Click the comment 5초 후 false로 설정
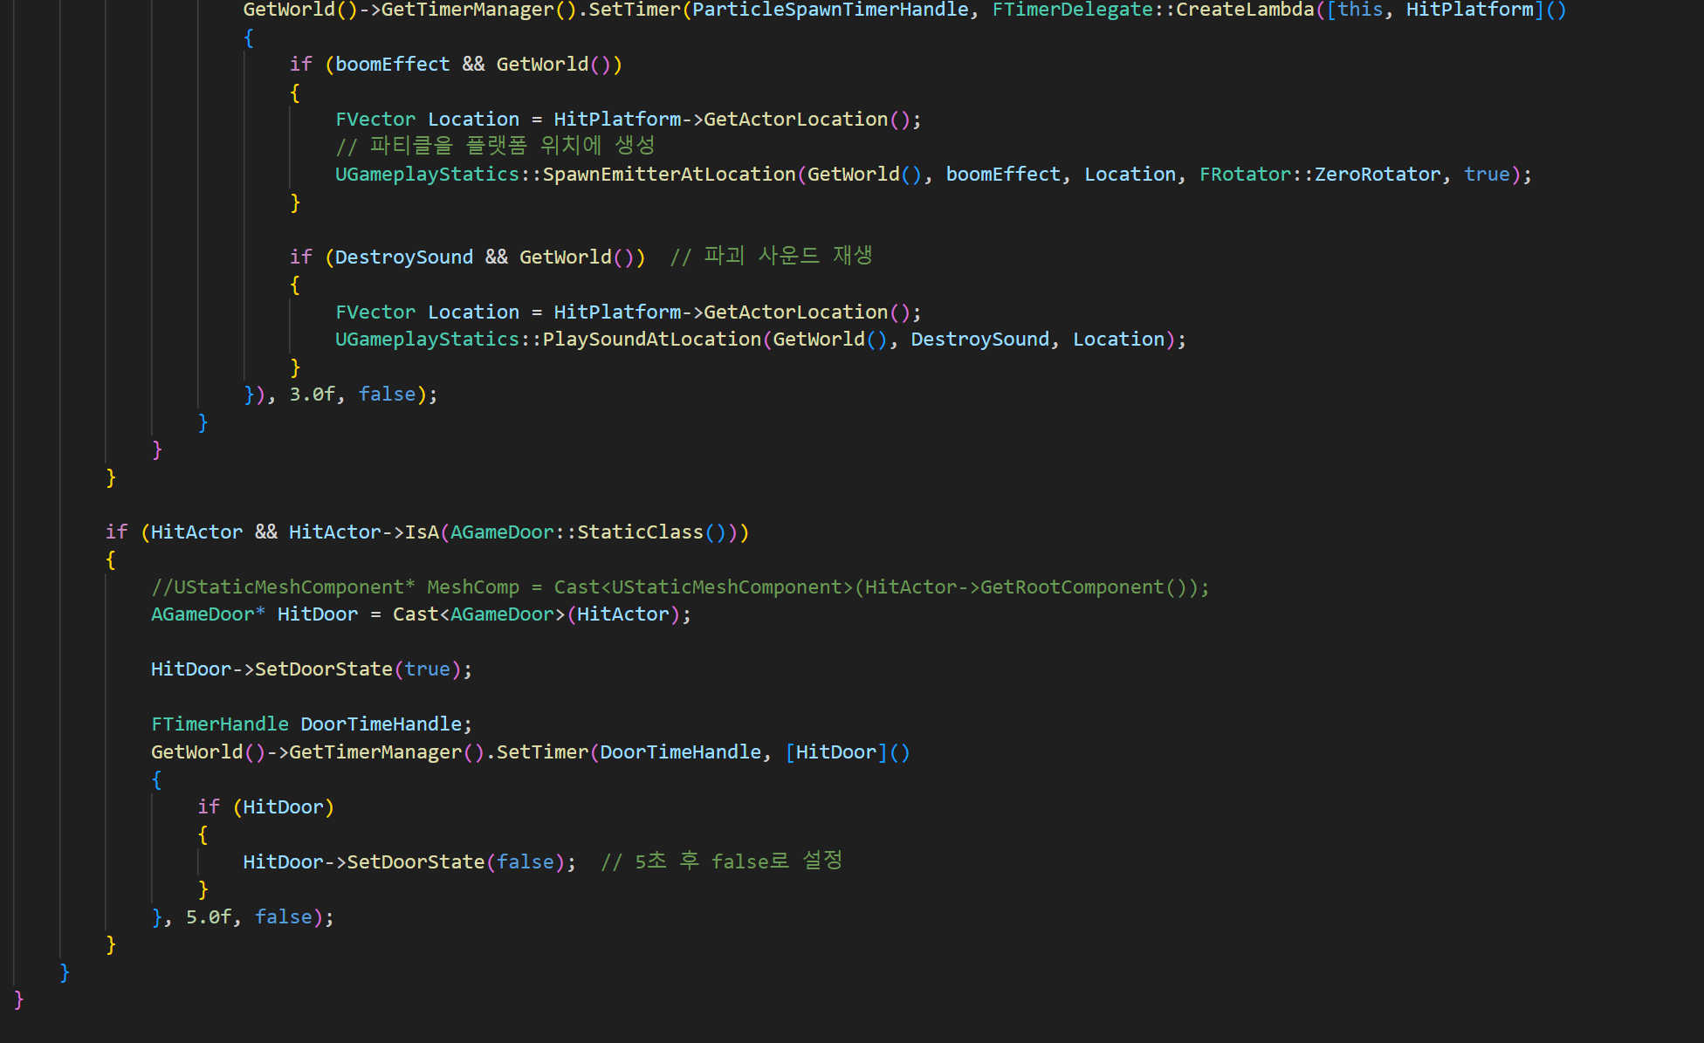 coord(721,861)
